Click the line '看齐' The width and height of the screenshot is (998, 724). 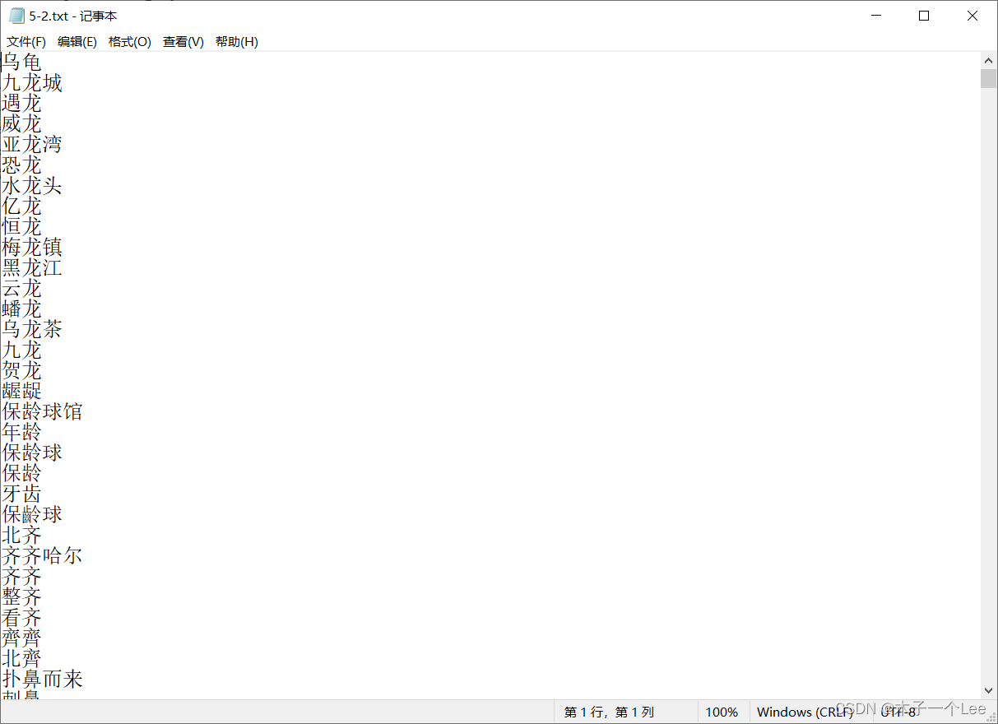[x=21, y=617]
